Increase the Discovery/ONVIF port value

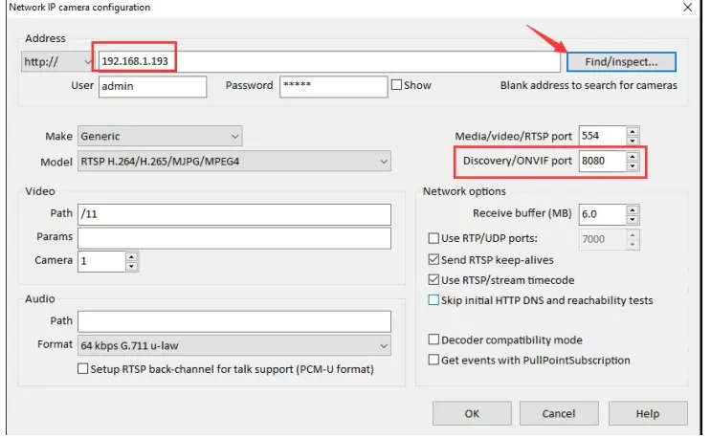(x=633, y=156)
